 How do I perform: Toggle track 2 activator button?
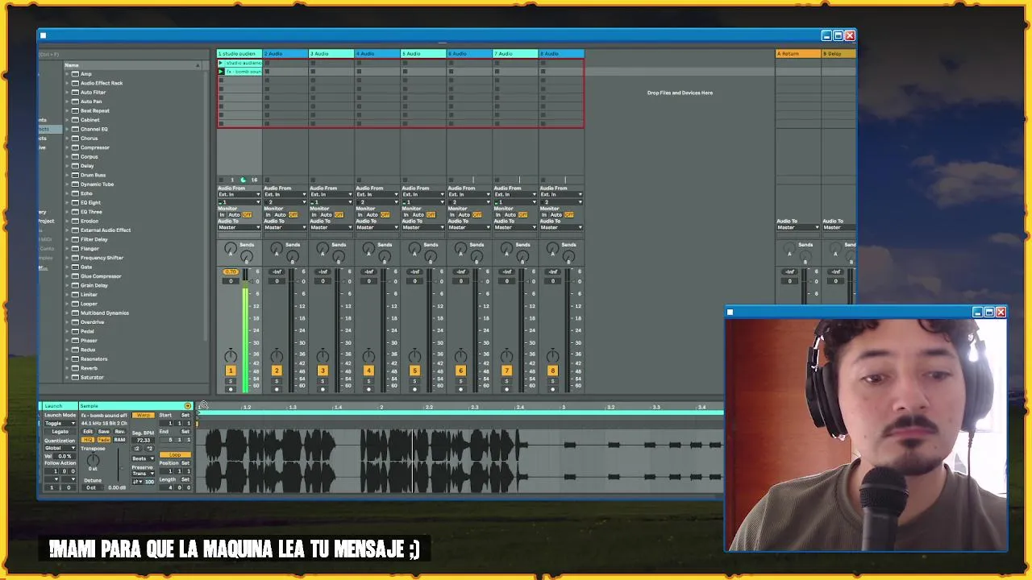click(x=277, y=371)
